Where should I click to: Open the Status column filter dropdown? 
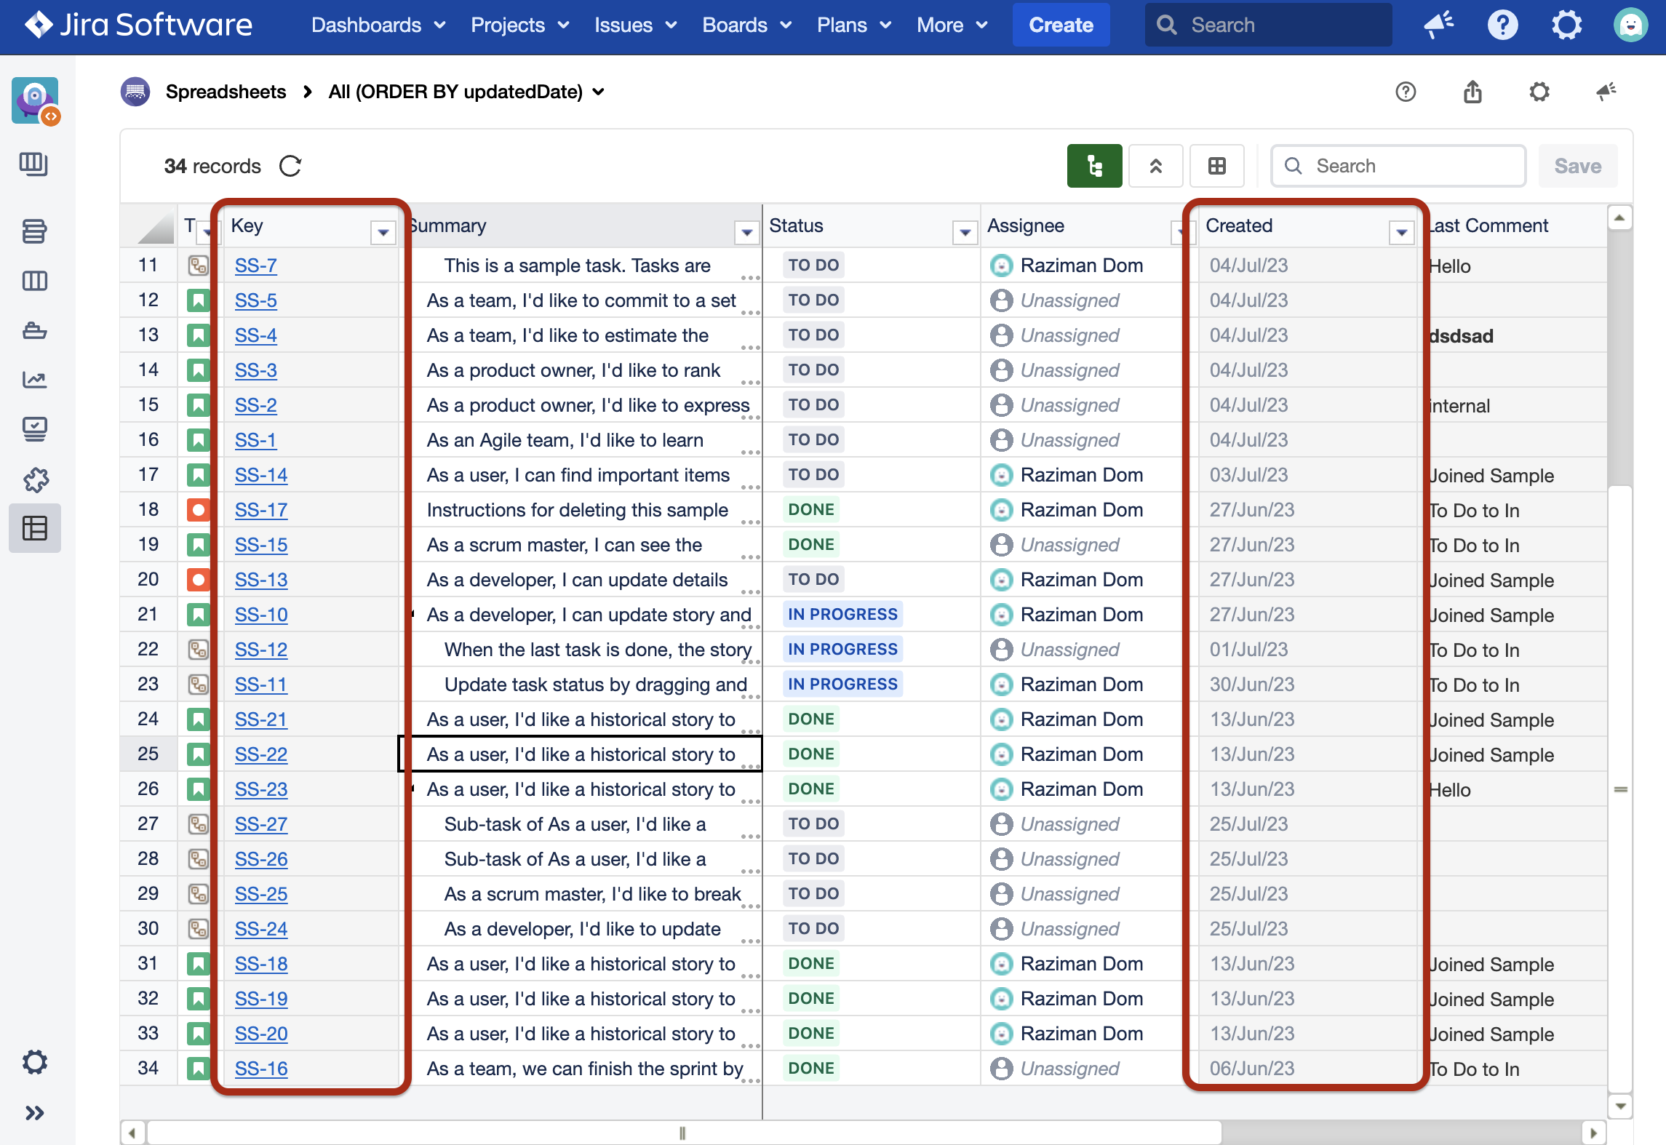[965, 233]
